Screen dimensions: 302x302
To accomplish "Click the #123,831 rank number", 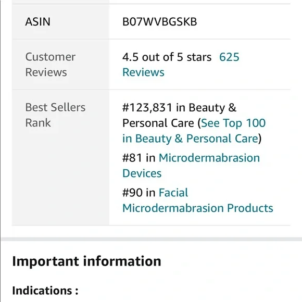I will (x=147, y=107).
